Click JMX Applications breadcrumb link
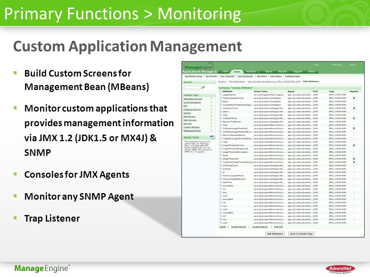The image size is (370, 277). pos(237,82)
